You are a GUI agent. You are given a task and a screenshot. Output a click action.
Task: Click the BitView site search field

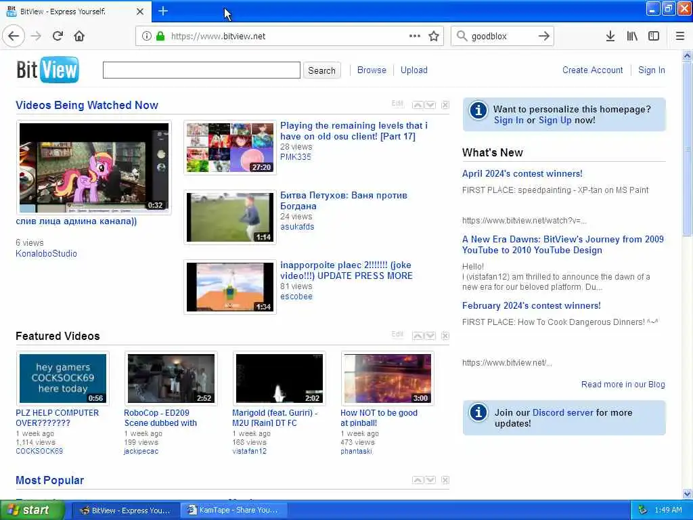click(x=202, y=70)
